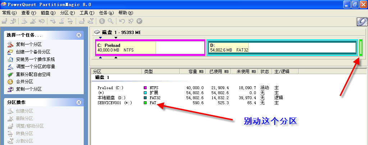Select the Preload (C:) row
Image resolution: width=368 pixels, height=145 pixels.
188,88
